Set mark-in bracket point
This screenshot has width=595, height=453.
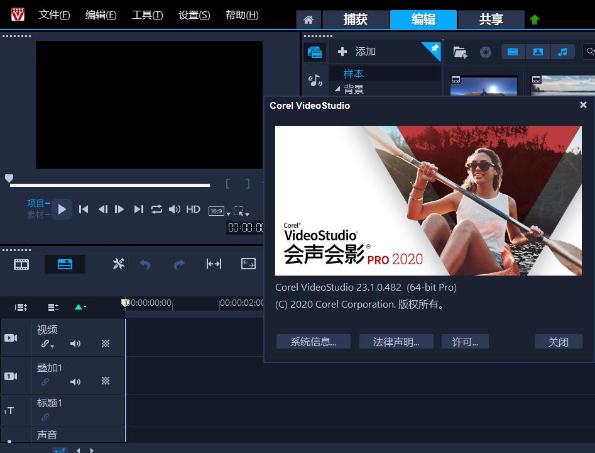(227, 184)
